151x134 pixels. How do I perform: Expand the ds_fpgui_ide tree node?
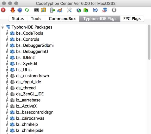click(7, 82)
